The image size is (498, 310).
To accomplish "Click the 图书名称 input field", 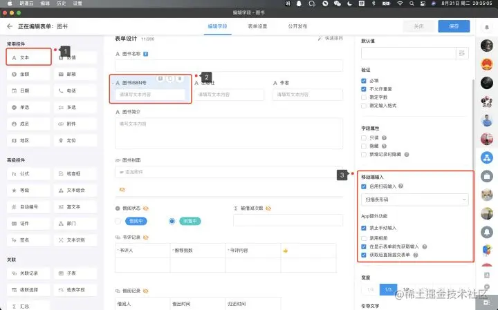I will pos(229,66).
